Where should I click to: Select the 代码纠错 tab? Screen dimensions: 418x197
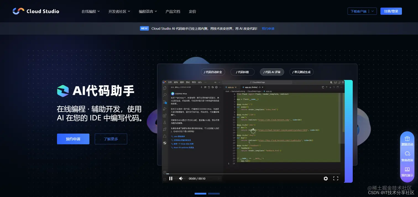tap(242, 72)
